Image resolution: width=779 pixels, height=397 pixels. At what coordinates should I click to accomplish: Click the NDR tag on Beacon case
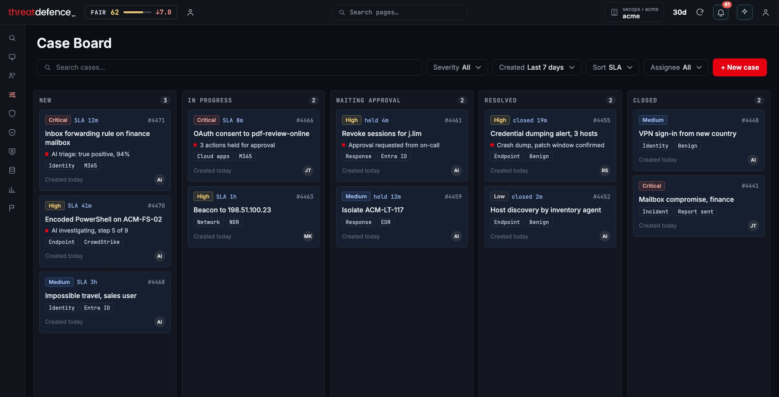[234, 222]
